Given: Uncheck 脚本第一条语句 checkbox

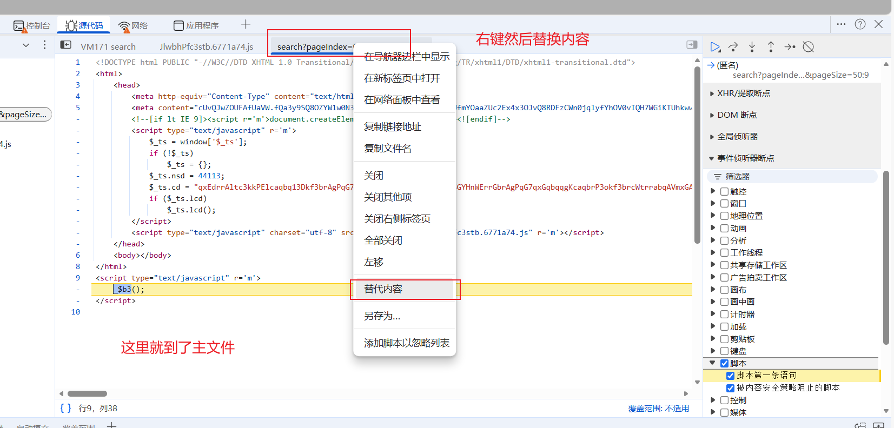Looking at the screenshot, I should click(x=730, y=376).
